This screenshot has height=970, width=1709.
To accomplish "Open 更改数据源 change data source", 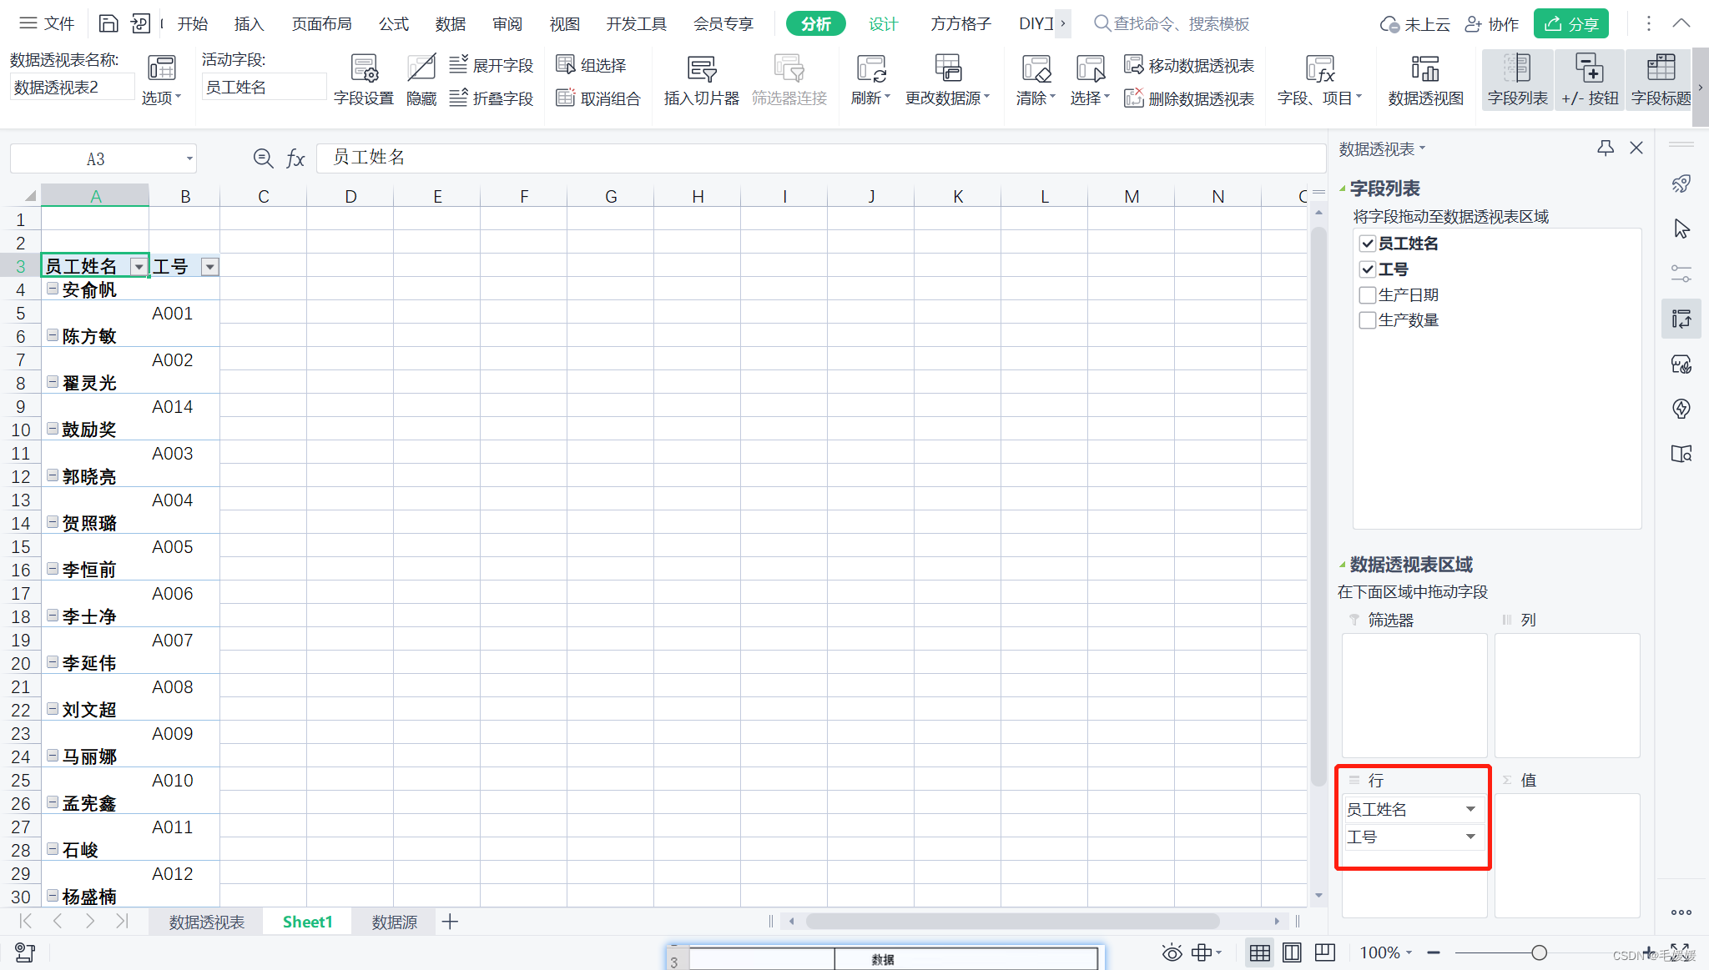I will click(947, 80).
